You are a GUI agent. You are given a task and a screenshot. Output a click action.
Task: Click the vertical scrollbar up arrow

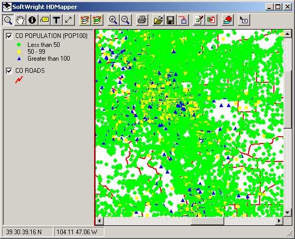[x=287, y=34]
